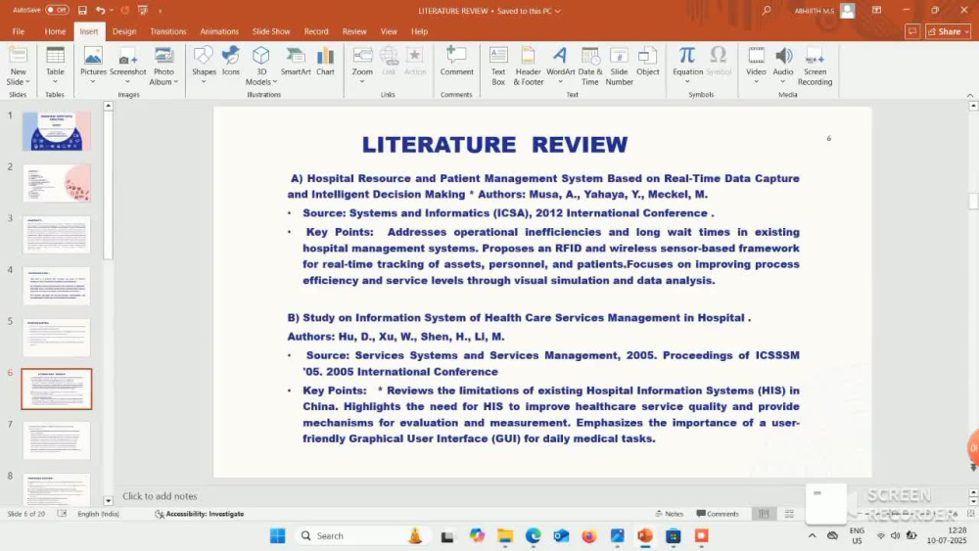This screenshot has width=979, height=551.
Task: Open the search magnifier in title bar
Action: click(x=767, y=11)
